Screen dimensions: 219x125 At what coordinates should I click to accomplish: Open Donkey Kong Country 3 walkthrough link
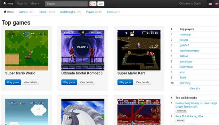coord(196,105)
